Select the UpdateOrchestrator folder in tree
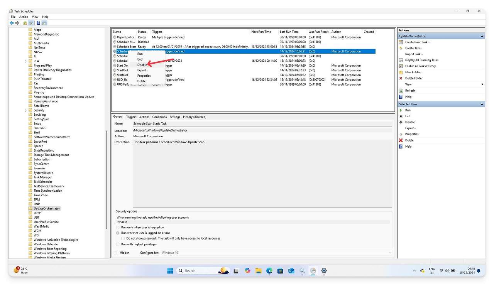The width and height of the screenshot is (494, 285). click(x=47, y=209)
